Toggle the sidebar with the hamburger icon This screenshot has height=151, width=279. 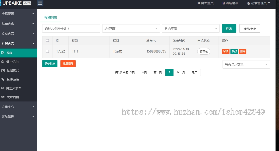40,3
